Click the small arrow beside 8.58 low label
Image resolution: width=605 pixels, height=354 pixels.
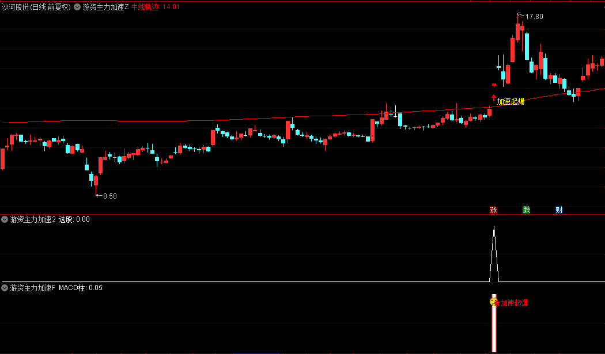tap(99, 196)
